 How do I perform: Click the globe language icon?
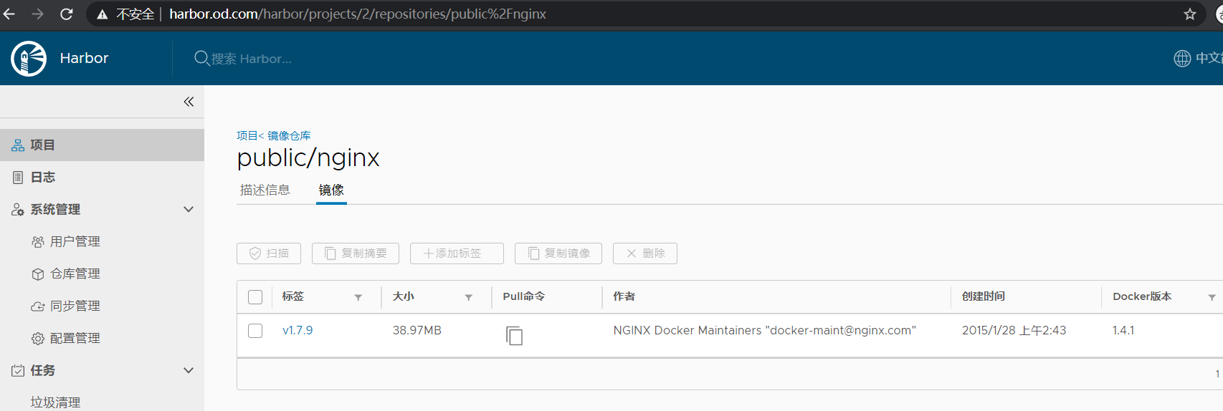[1182, 58]
